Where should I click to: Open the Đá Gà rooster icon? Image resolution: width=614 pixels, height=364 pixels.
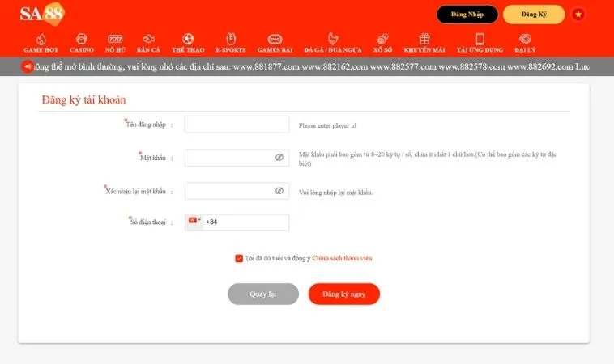(333, 39)
